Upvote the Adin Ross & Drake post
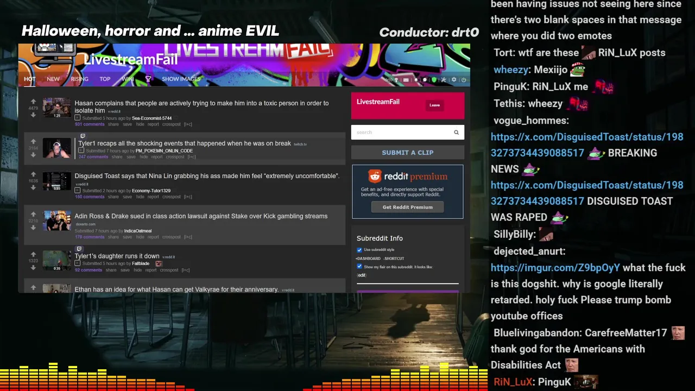Screen dimensions: 695x391 [33, 215]
